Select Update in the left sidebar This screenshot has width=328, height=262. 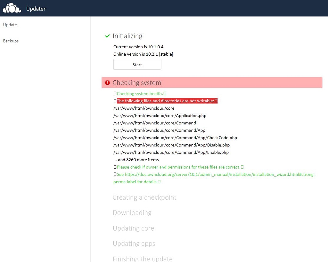tap(10, 25)
